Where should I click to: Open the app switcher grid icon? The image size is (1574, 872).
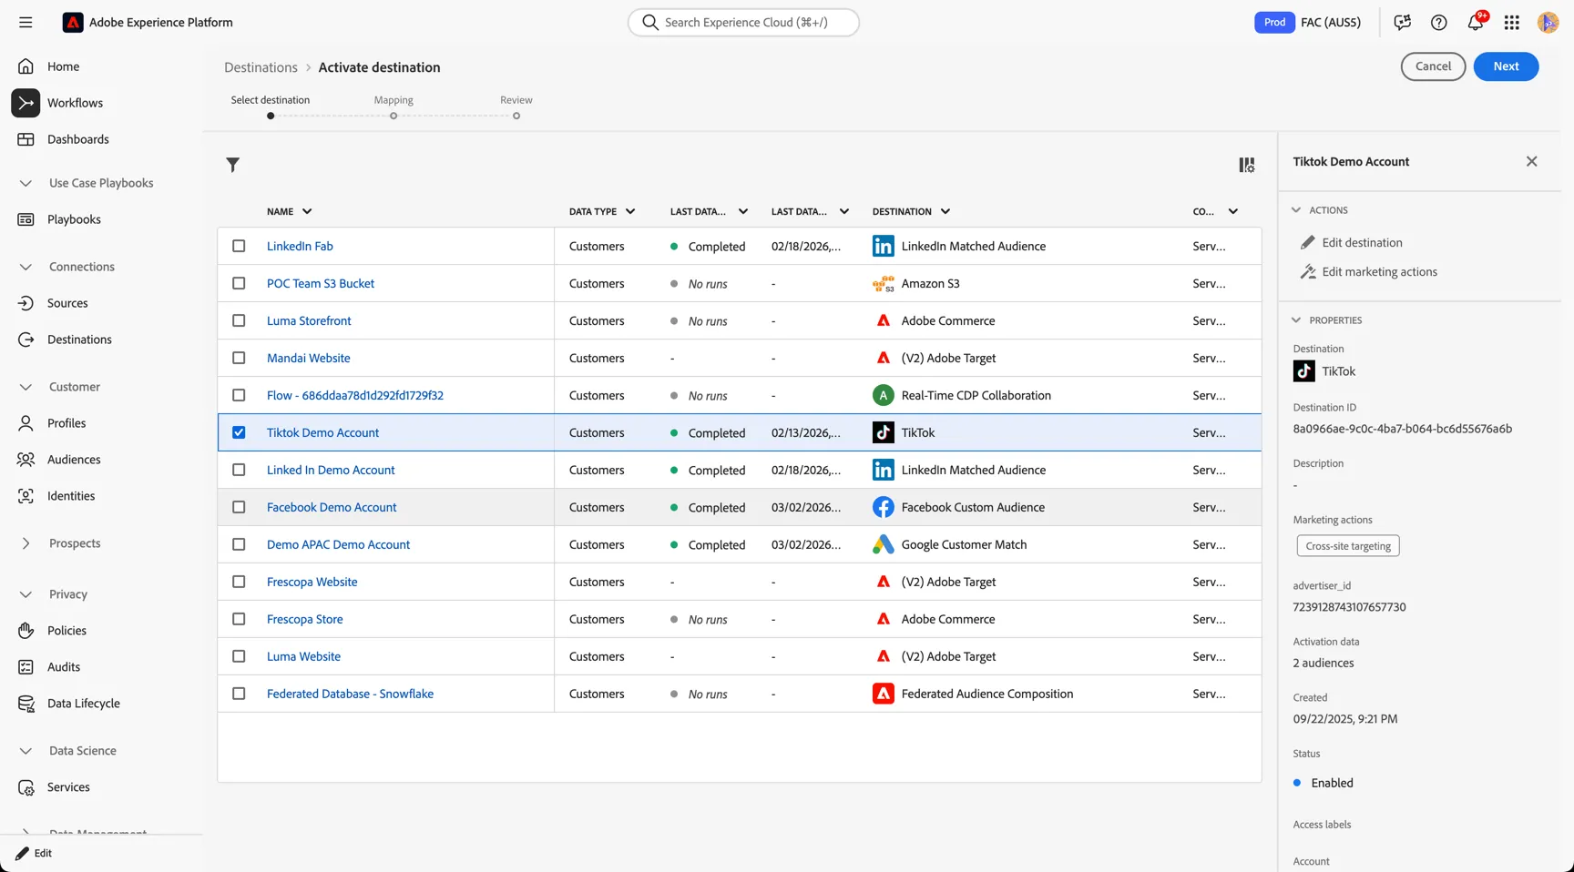(x=1512, y=22)
